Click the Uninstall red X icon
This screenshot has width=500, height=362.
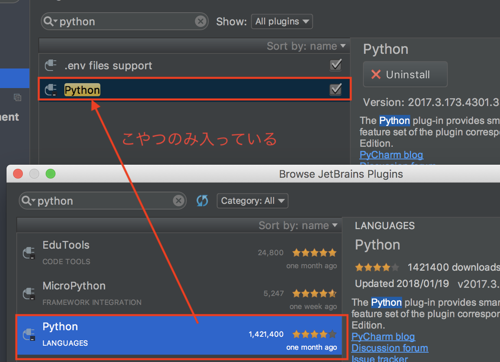coord(376,75)
